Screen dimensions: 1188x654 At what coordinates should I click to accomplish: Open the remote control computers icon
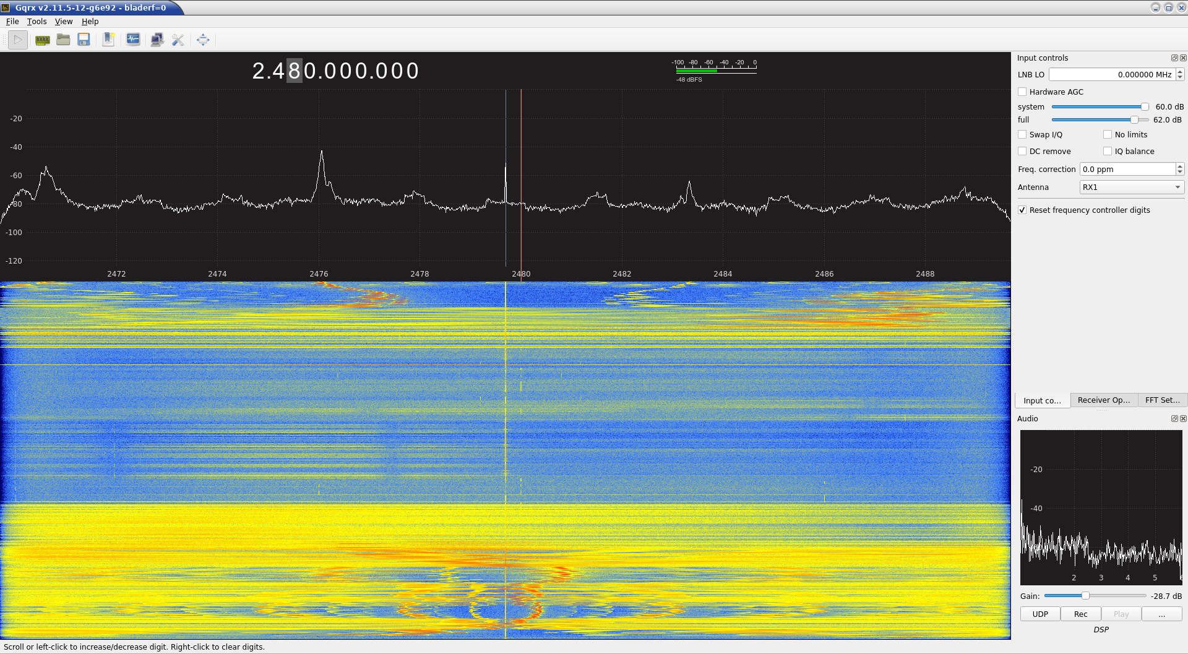(157, 40)
